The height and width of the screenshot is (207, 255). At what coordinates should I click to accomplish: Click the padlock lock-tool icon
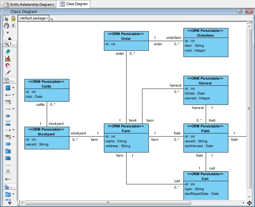(13, 18)
